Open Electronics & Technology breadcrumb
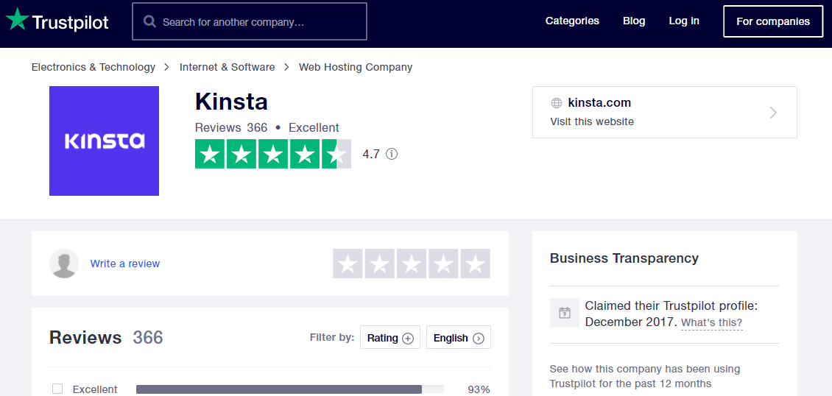 click(94, 67)
